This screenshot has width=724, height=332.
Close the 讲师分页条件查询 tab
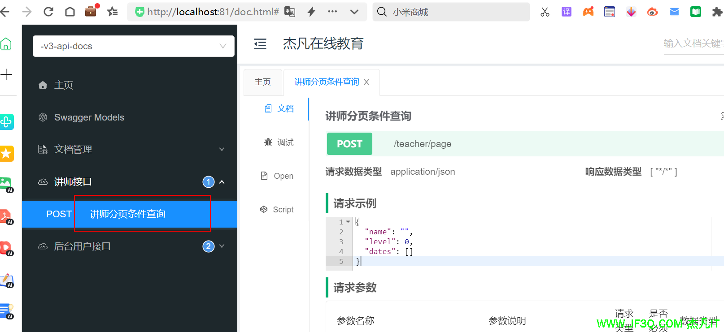click(x=366, y=82)
